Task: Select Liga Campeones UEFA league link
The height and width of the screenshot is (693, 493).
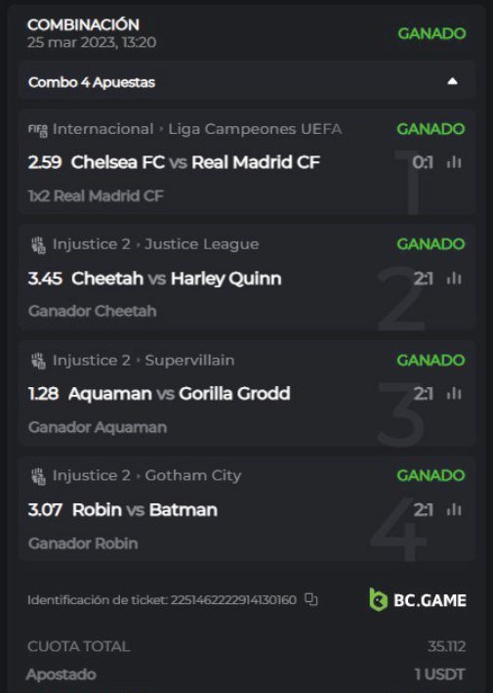Action: (255, 129)
